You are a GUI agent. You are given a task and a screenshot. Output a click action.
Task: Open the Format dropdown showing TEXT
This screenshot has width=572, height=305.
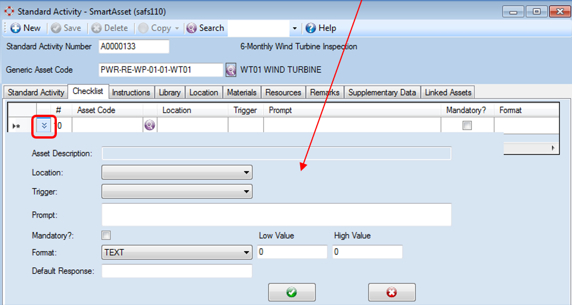point(177,252)
